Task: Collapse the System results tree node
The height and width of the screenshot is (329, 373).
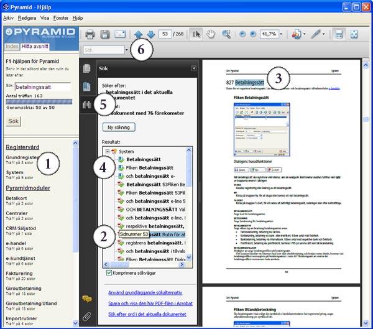Action: coord(108,151)
